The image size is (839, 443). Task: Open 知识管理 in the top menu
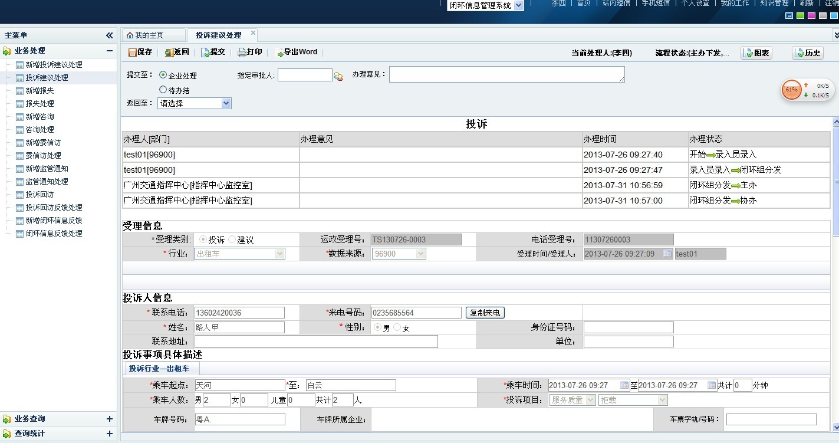774,3
